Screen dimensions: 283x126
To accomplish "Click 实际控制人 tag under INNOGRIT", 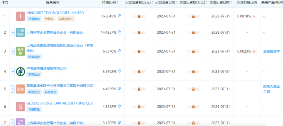I will [66, 19].
